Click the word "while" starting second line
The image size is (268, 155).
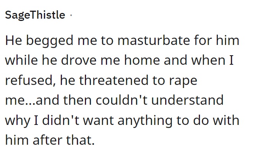(x=21, y=60)
